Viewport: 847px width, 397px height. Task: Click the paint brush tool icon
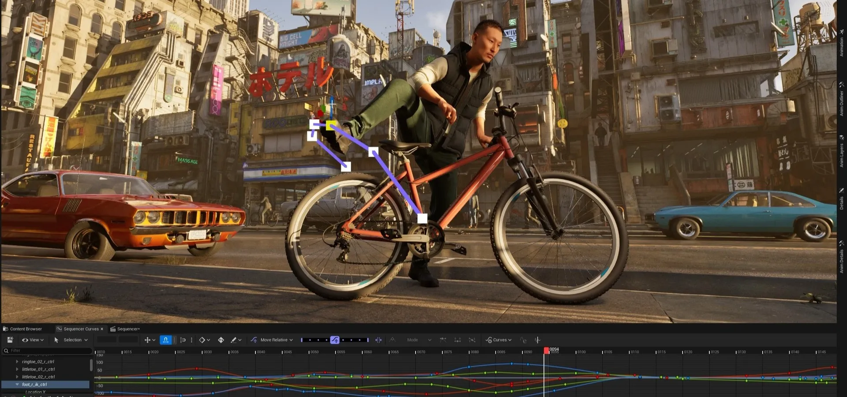pyautogui.click(x=234, y=340)
